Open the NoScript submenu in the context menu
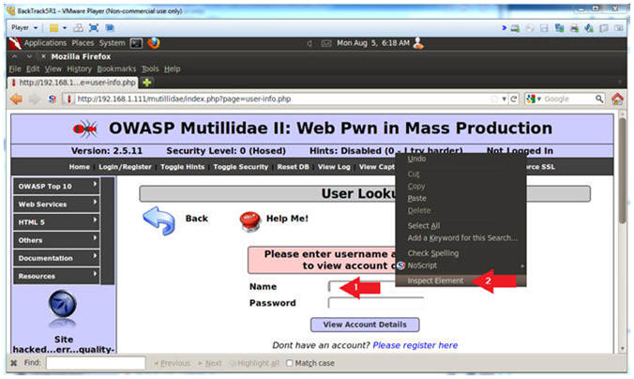 pos(460,265)
